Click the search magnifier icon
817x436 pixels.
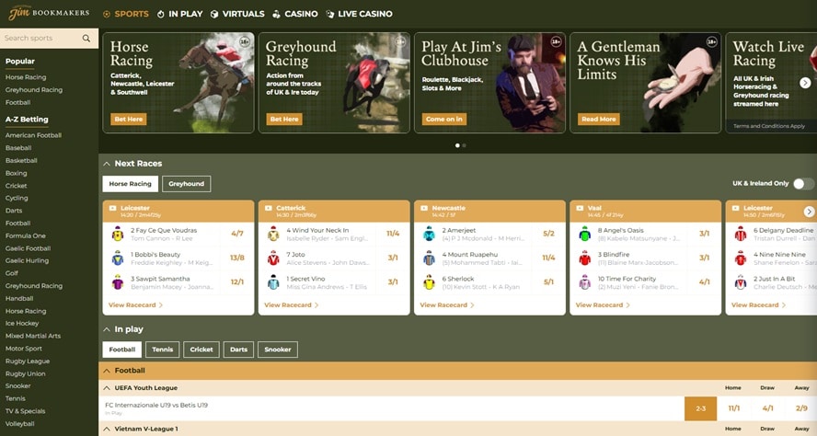[x=86, y=38]
